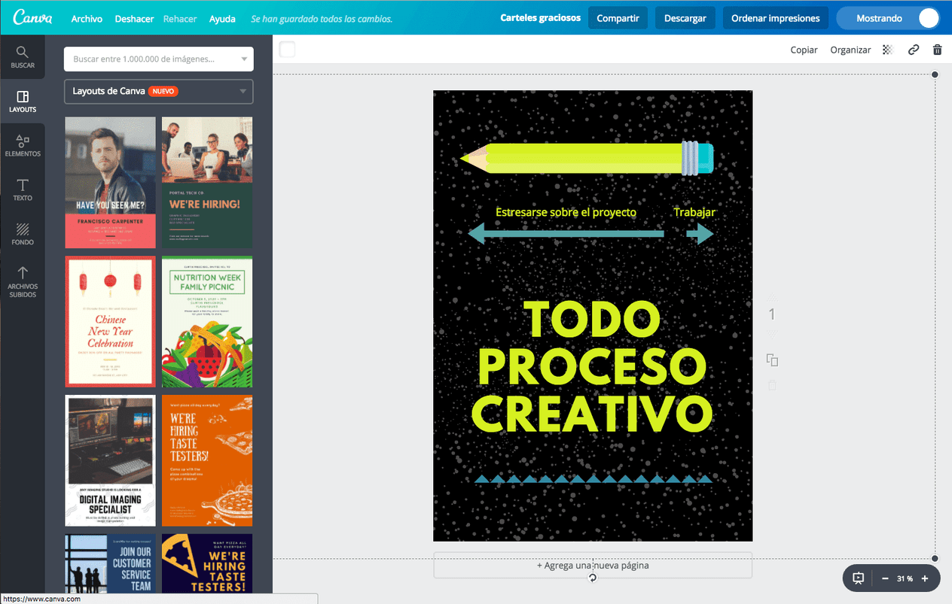952x604 pixels.
Task: Open the Texto panel
Action: [23, 190]
